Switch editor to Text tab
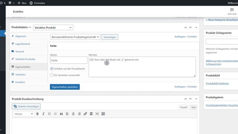Image resolution: width=238 pixels, height=134 pixels. pos(193,107)
